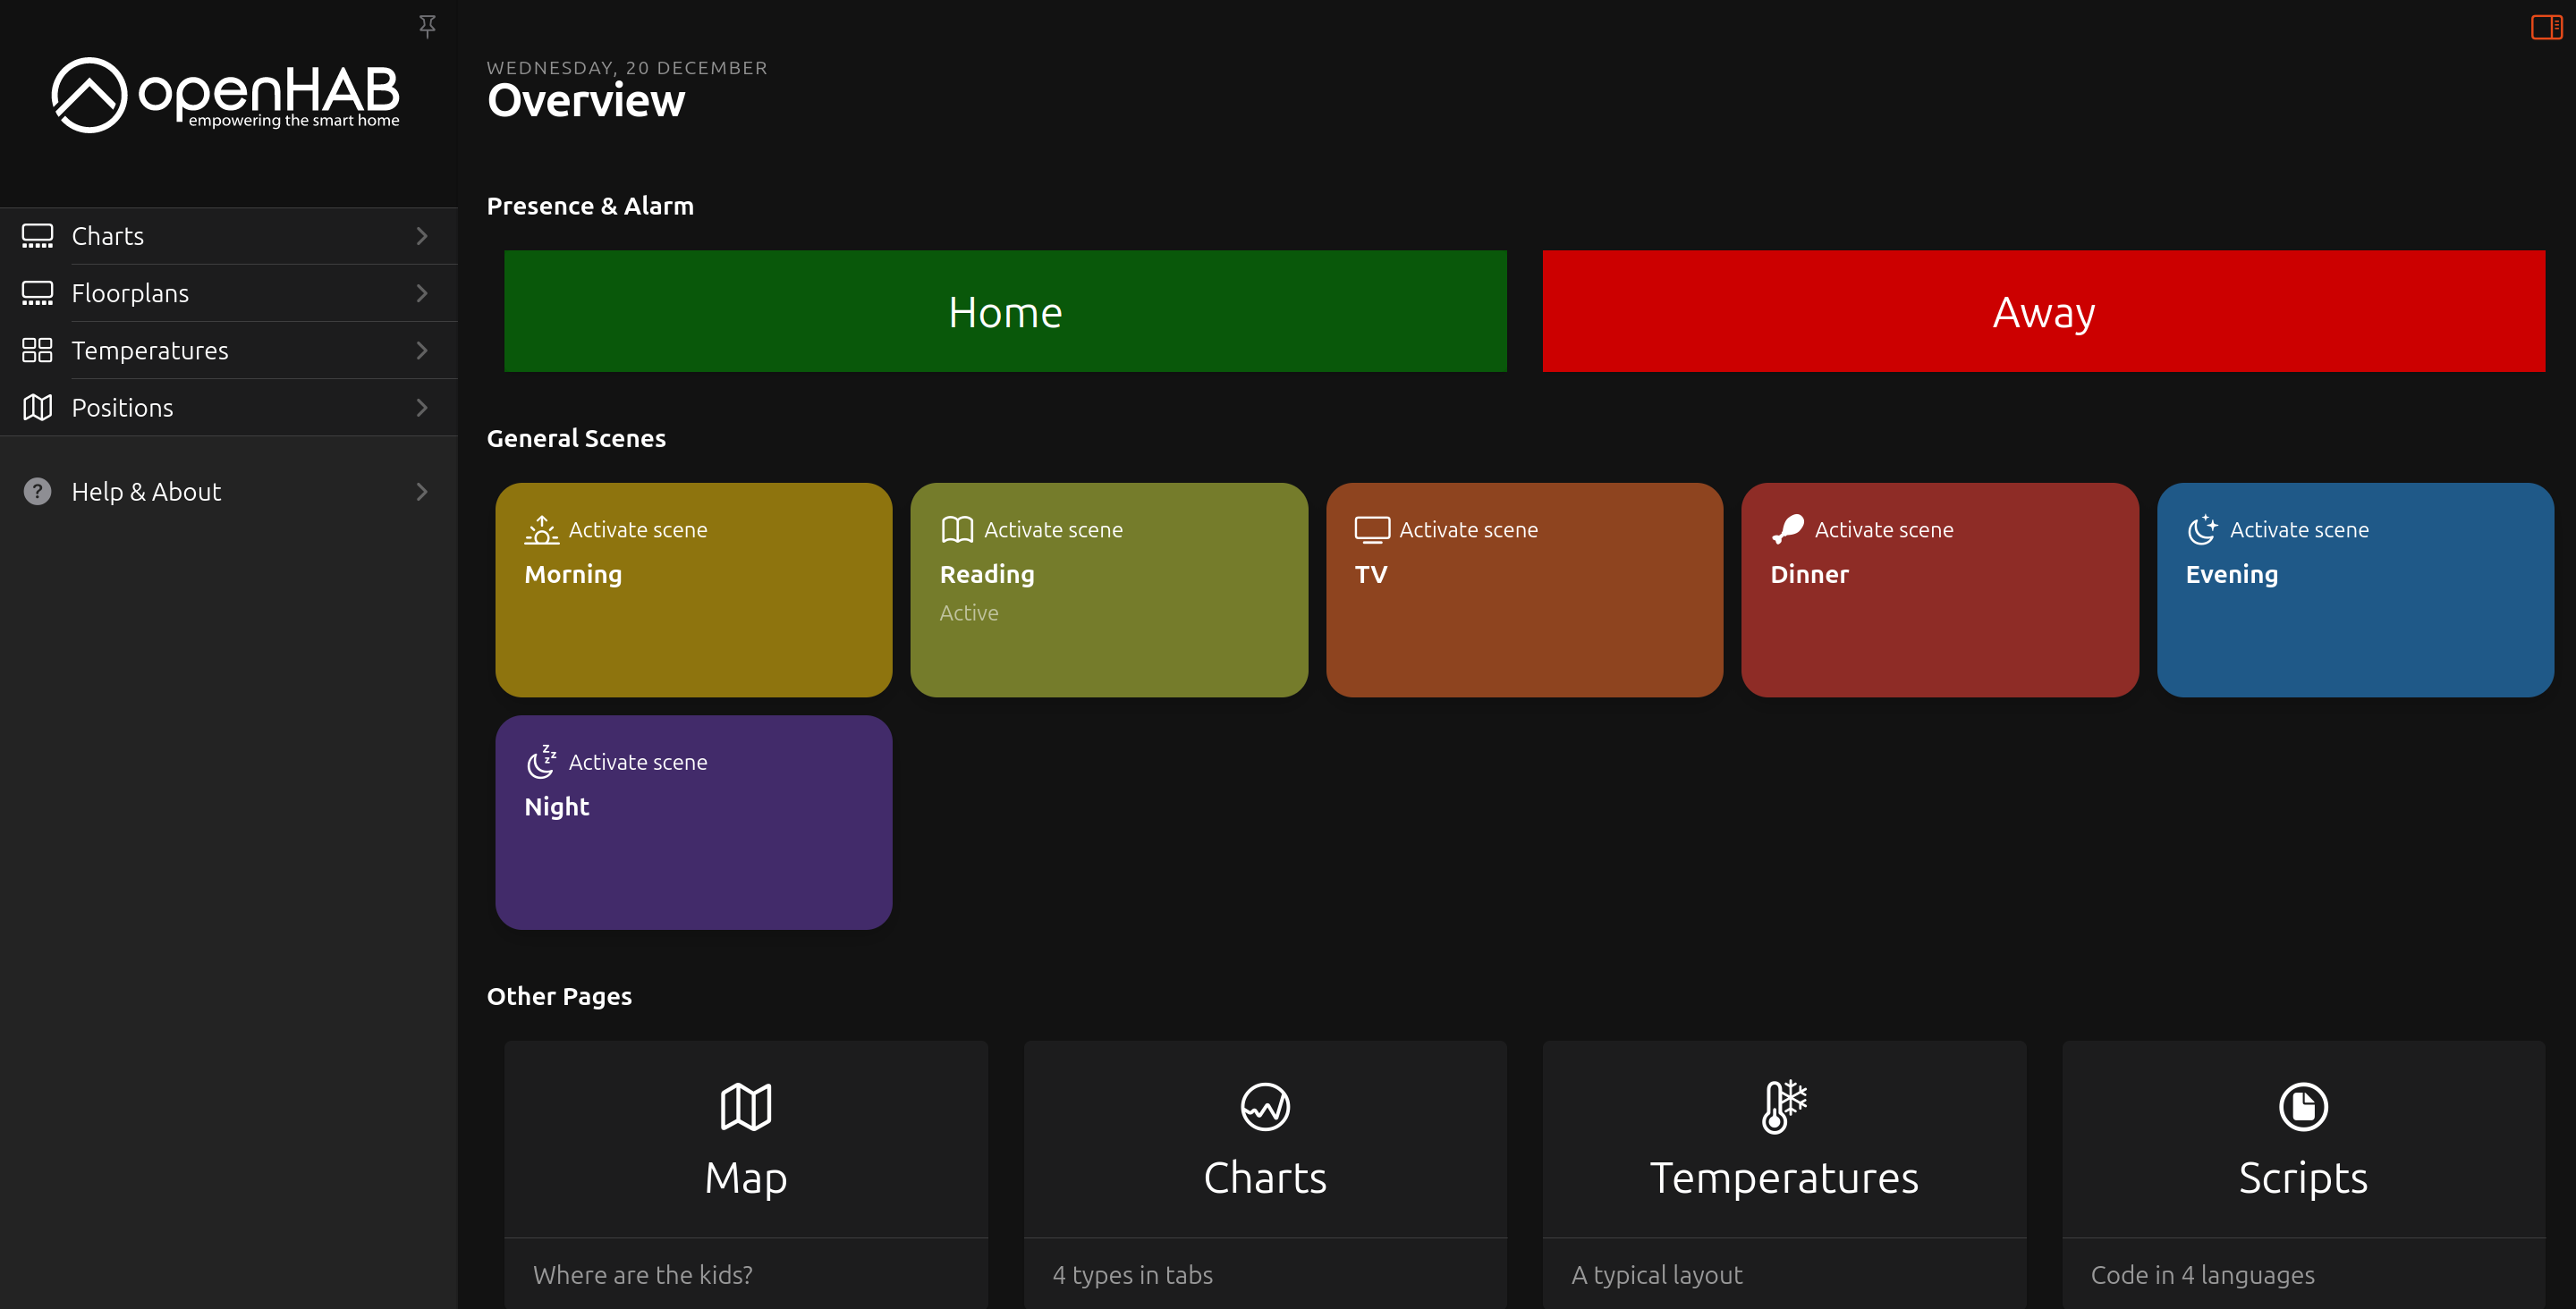Screen dimensions: 2576x1309
Task: Set presence to Away
Action: [2043, 311]
